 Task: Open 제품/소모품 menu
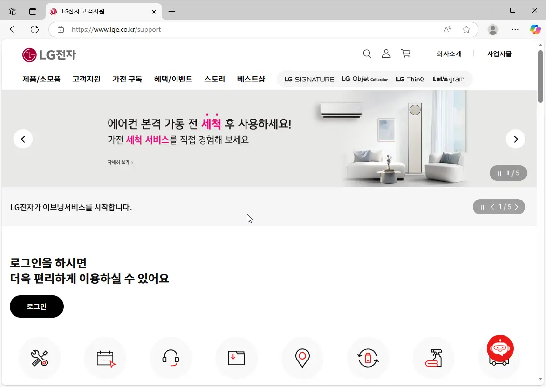point(41,79)
